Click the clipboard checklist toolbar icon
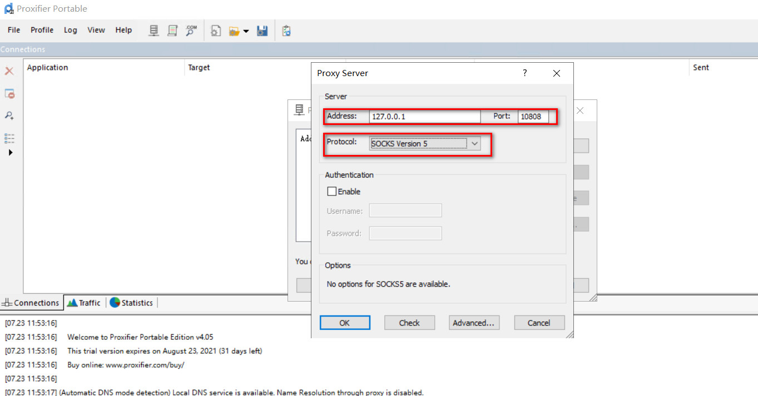 click(x=286, y=31)
